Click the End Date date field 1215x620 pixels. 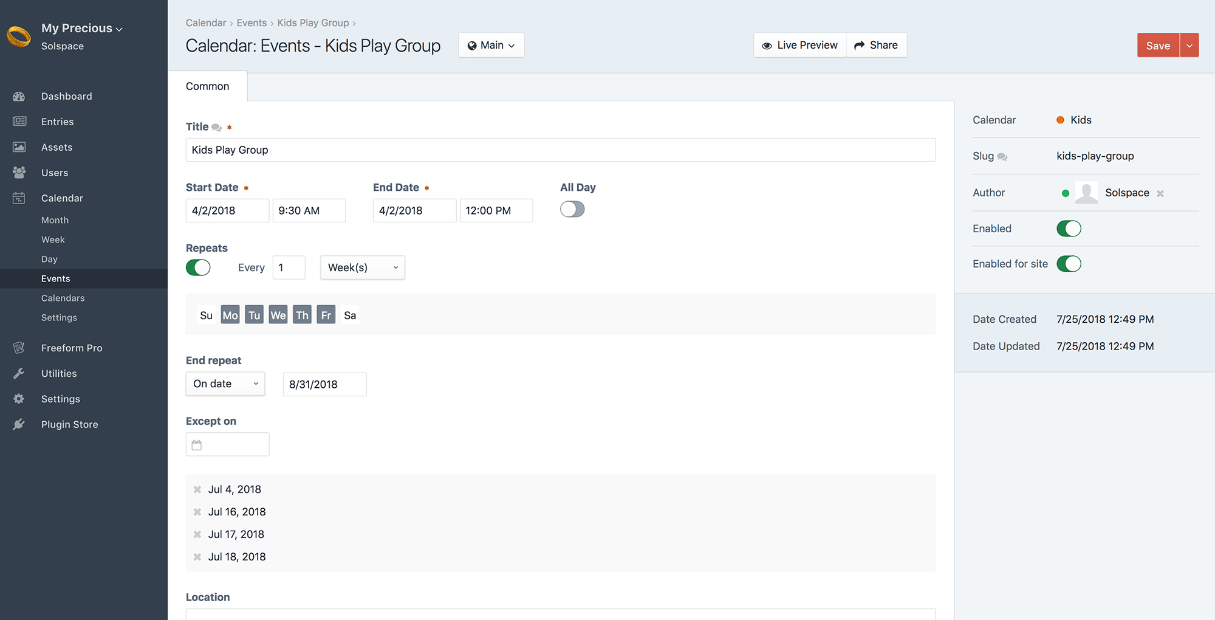[x=414, y=210]
